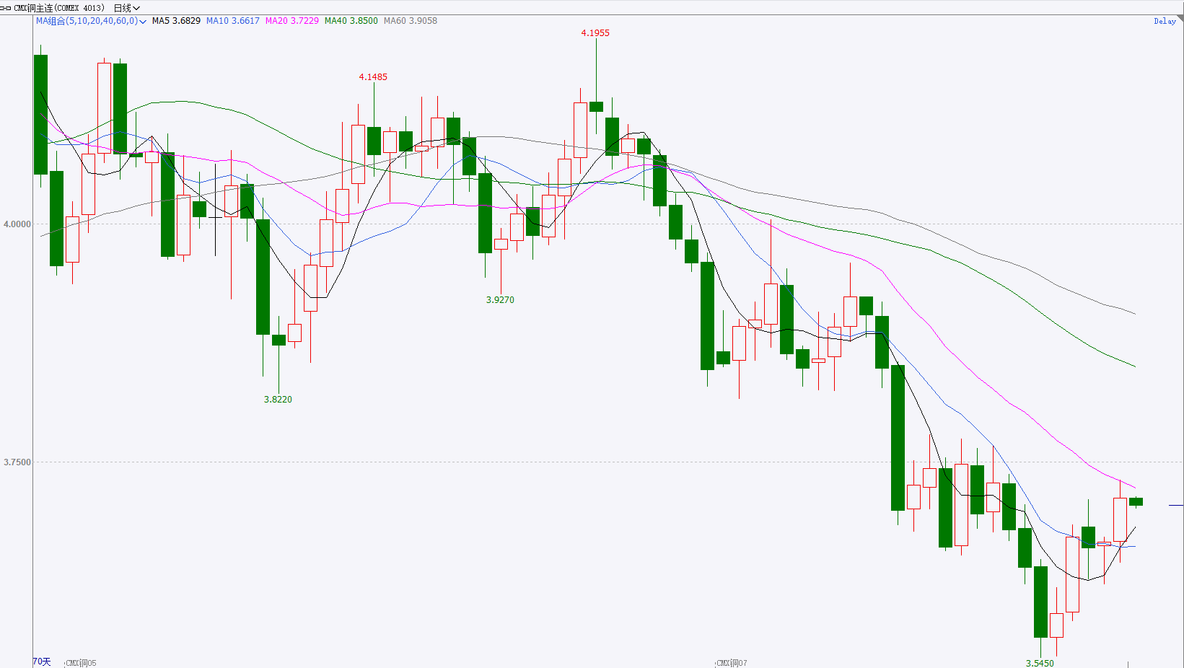Viewport: 1184px width, 668px height.
Task: Click the 3.5450 lowest price label
Action: 1040,663
